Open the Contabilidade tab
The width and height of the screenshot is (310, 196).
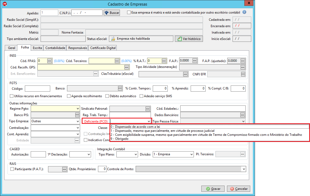point(55,48)
